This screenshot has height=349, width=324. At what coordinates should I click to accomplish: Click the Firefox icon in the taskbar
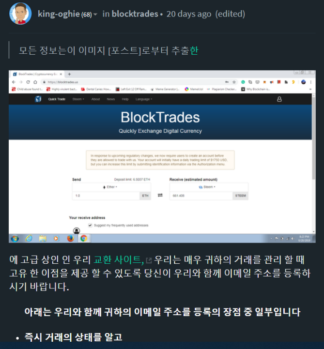click(x=70, y=238)
